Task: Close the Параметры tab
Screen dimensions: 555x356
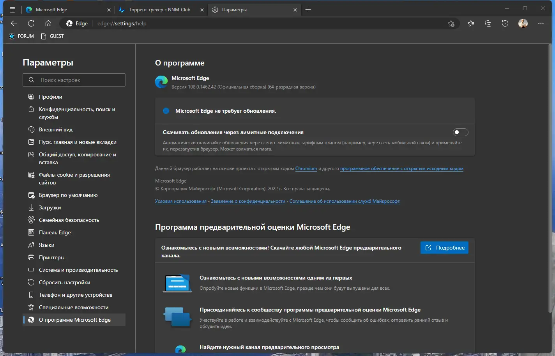Action: (295, 10)
